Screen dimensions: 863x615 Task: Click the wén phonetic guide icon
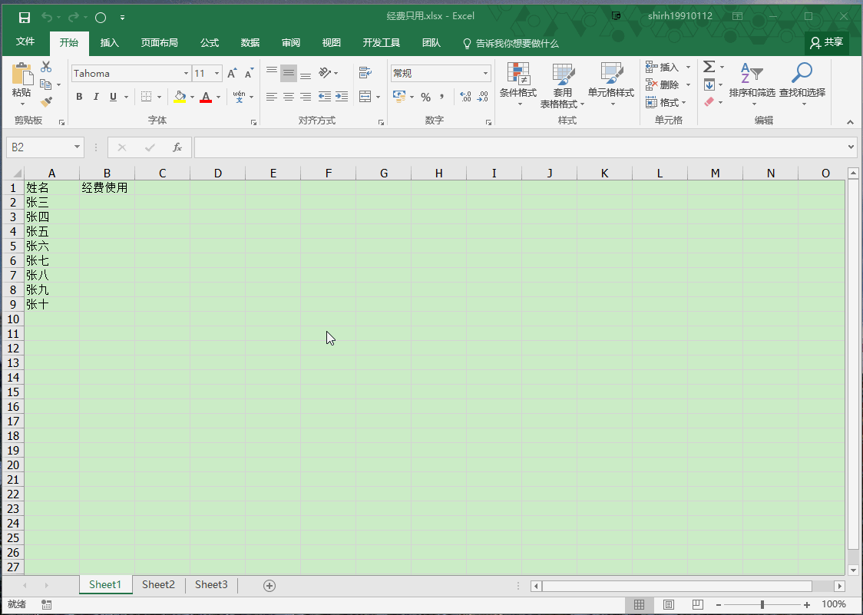[239, 97]
